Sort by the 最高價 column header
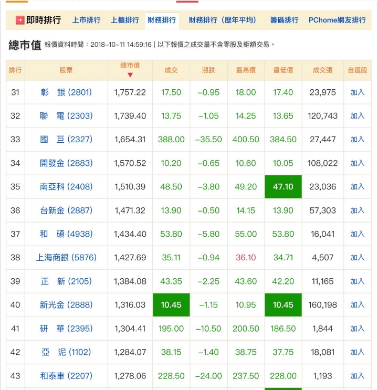 pos(246,70)
